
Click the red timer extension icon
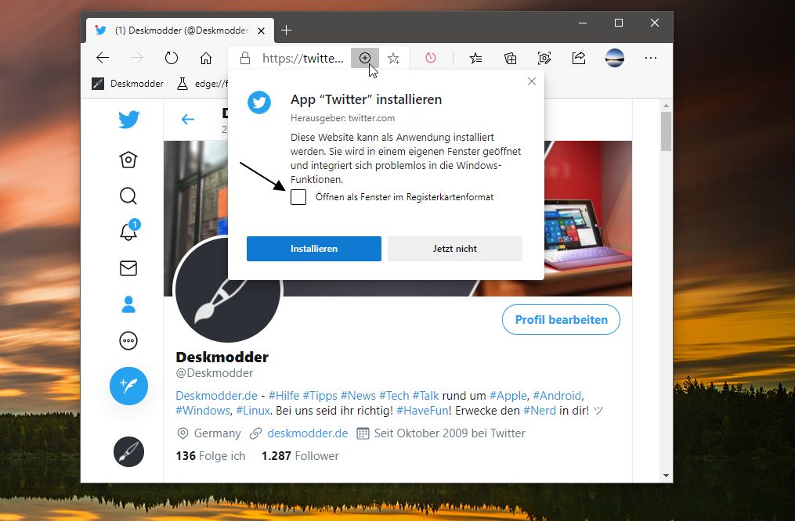pos(431,58)
